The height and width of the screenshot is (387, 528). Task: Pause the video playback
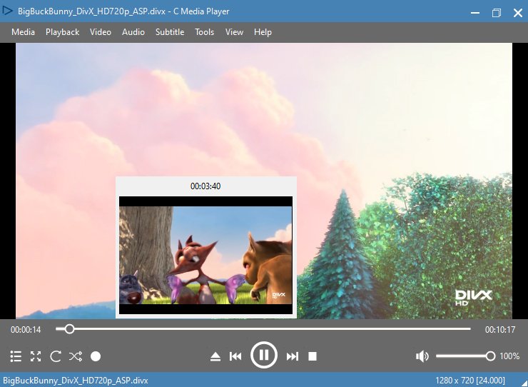(x=263, y=355)
